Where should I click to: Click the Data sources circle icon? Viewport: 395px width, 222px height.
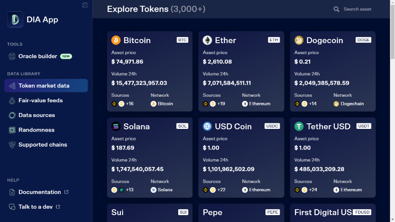pos(12,115)
